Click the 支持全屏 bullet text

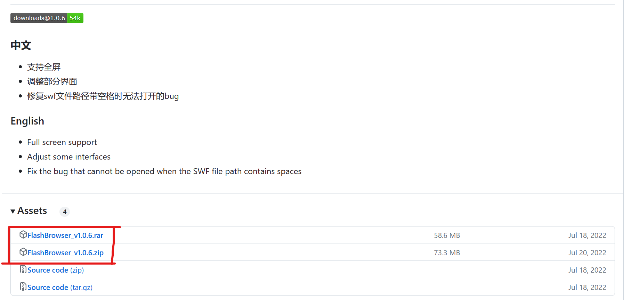point(44,67)
